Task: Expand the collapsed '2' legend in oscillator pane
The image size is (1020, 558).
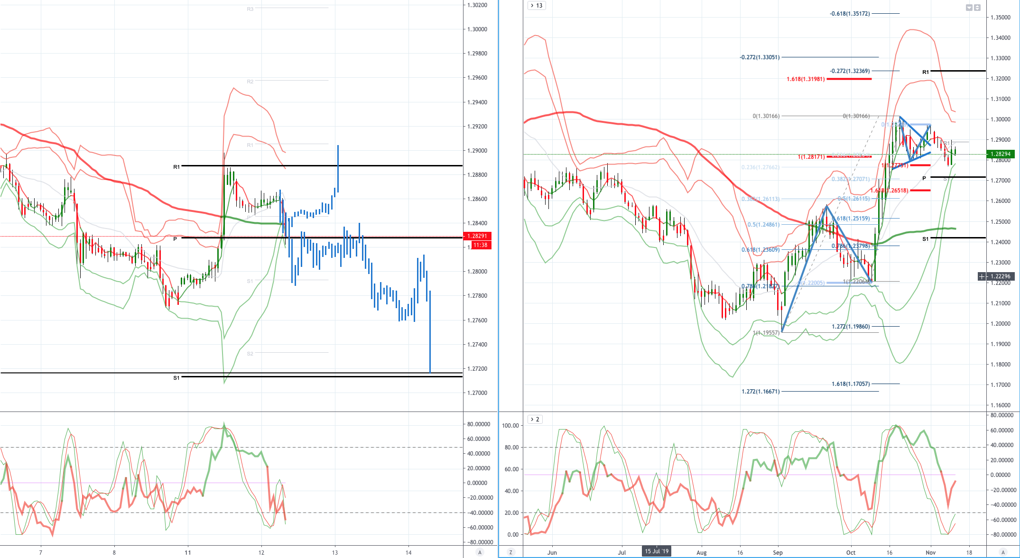Action: click(x=534, y=420)
